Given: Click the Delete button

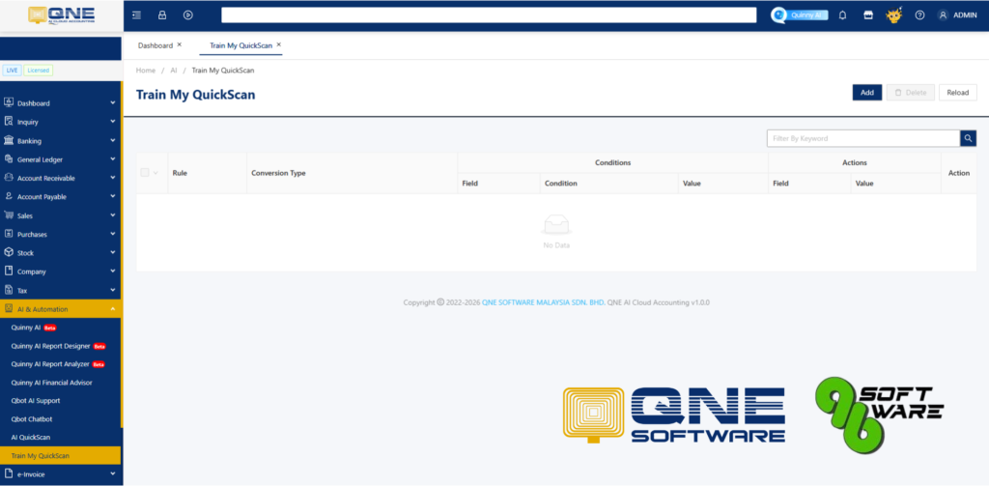Looking at the screenshot, I should 910,92.
